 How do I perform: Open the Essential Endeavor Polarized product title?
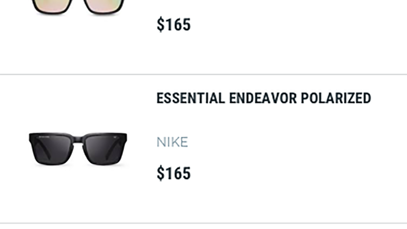(264, 98)
